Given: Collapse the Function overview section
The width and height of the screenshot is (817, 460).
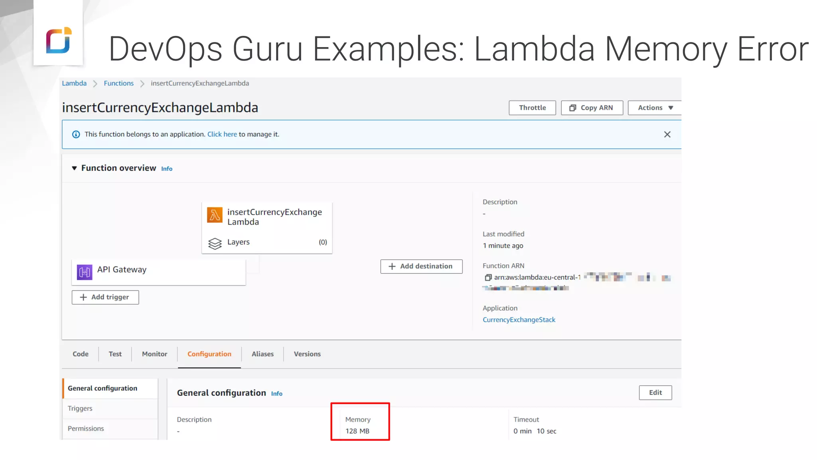Looking at the screenshot, I should 74,168.
